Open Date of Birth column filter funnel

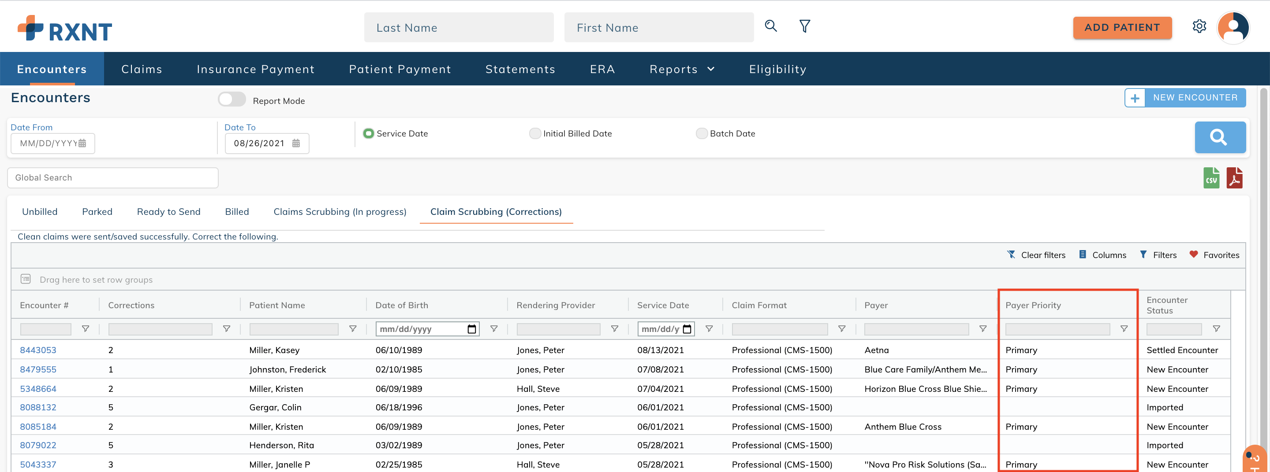493,329
